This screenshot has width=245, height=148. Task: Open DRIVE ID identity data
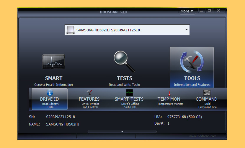(50, 99)
